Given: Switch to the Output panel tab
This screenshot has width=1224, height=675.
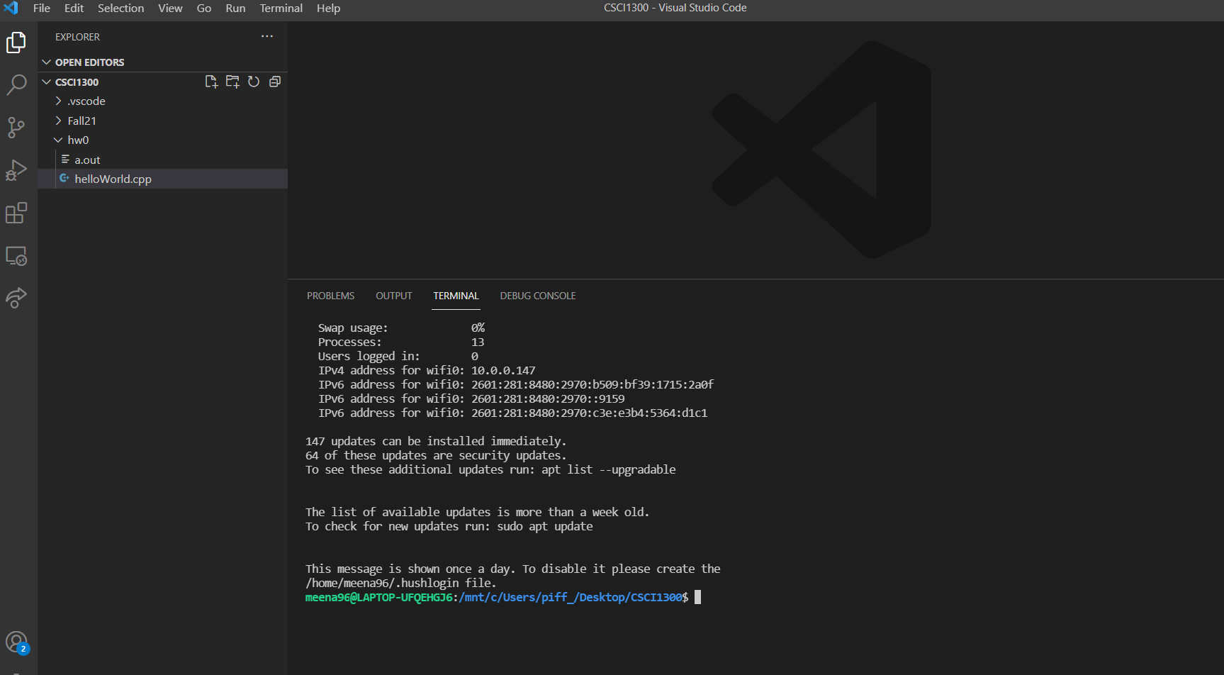Looking at the screenshot, I should point(394,296).
